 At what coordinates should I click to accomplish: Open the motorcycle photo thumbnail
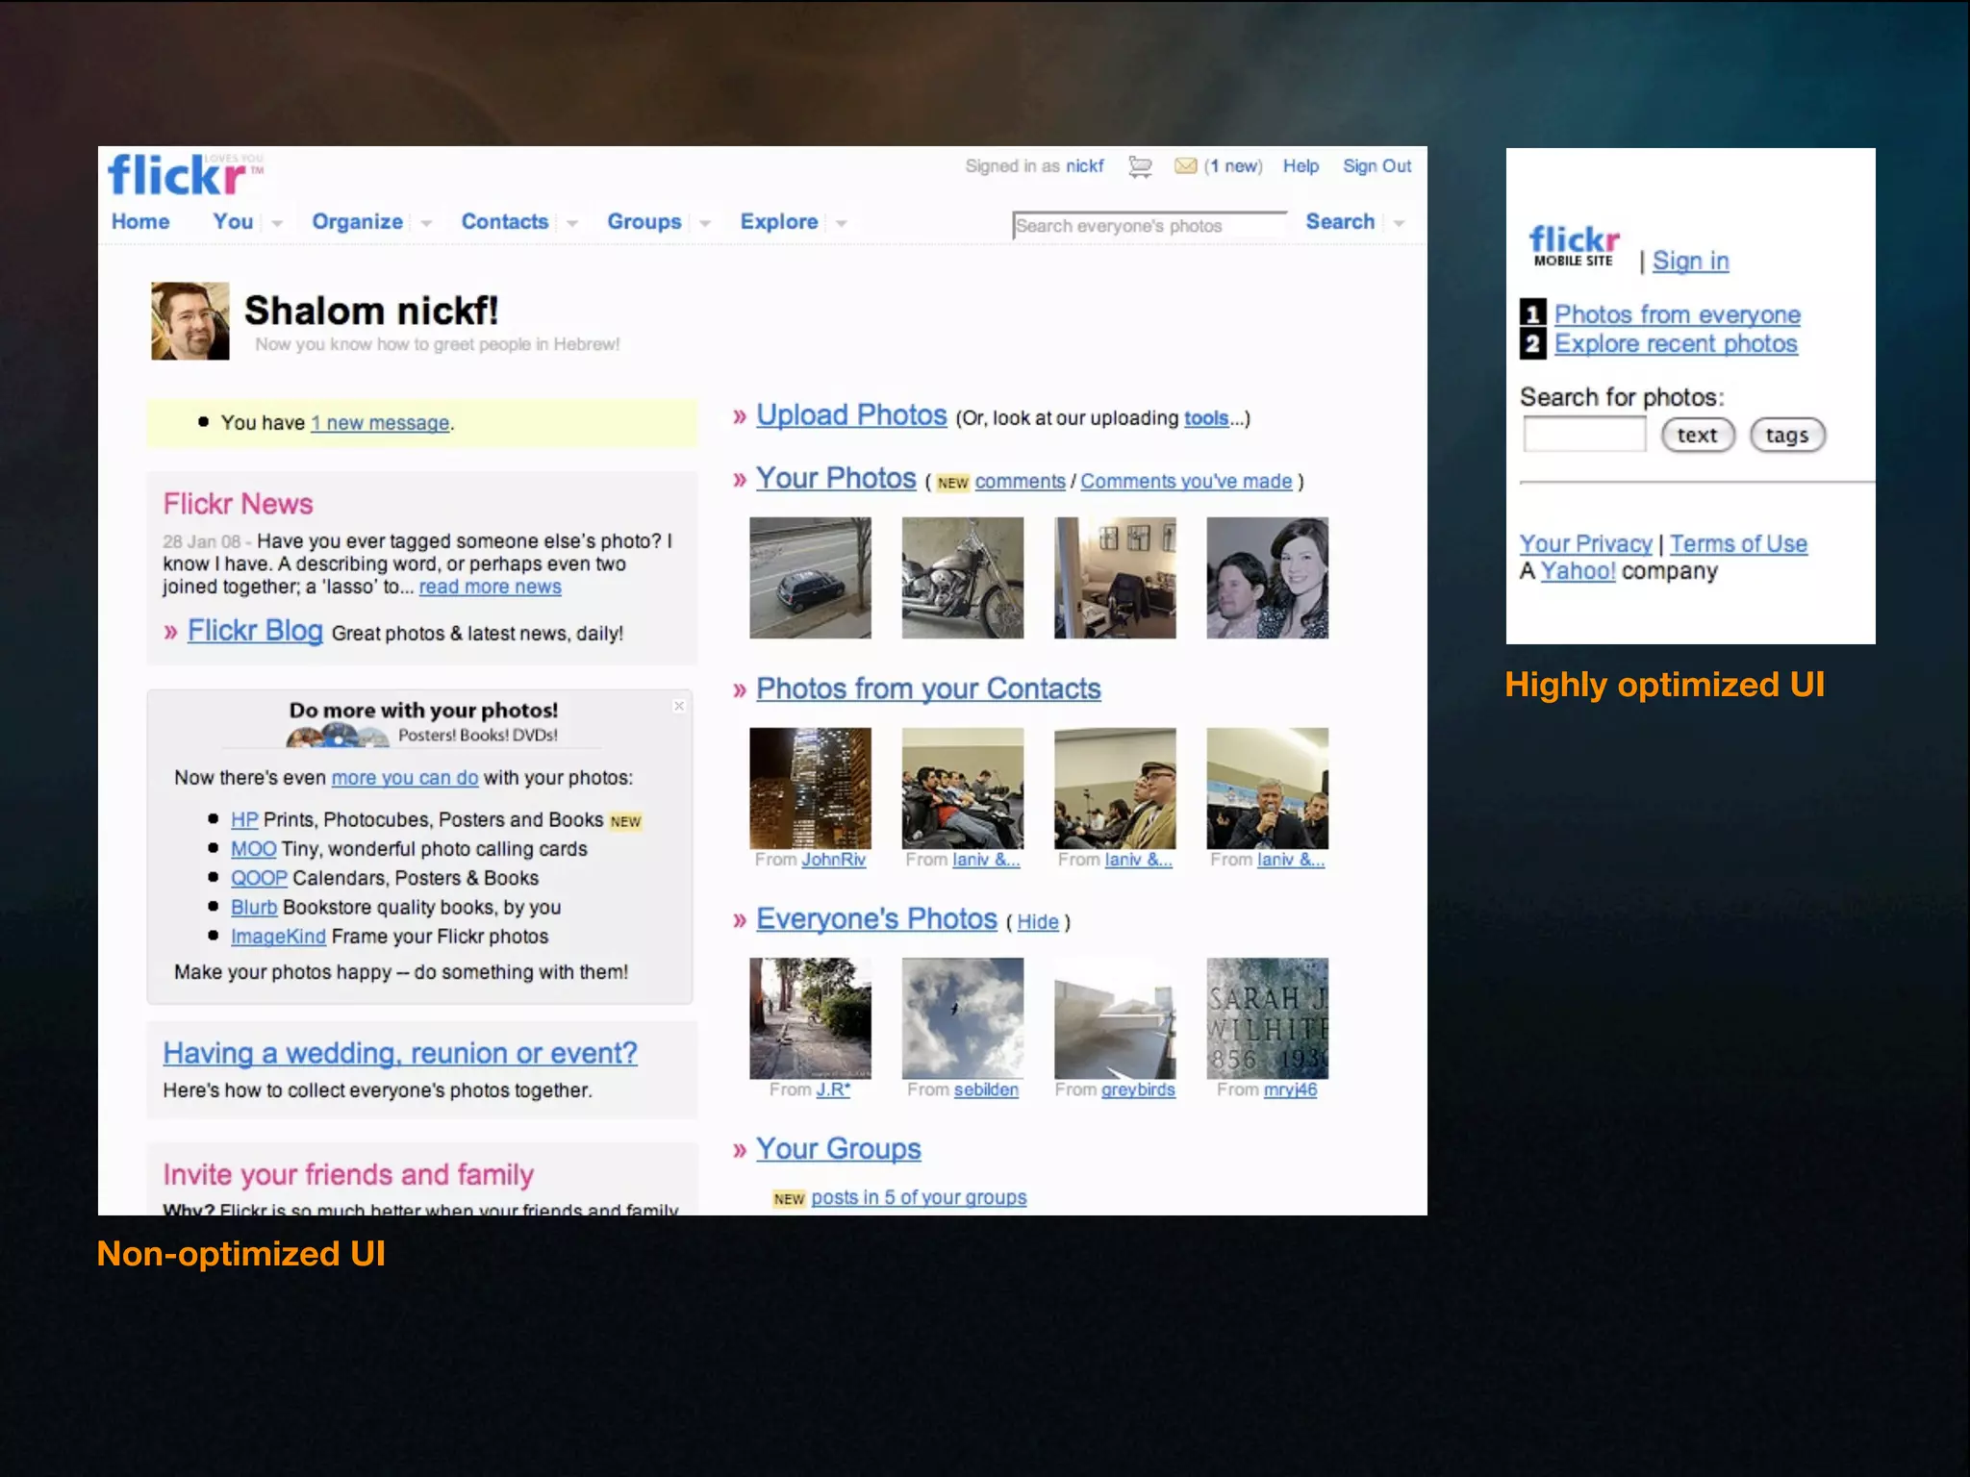(963, 578)
